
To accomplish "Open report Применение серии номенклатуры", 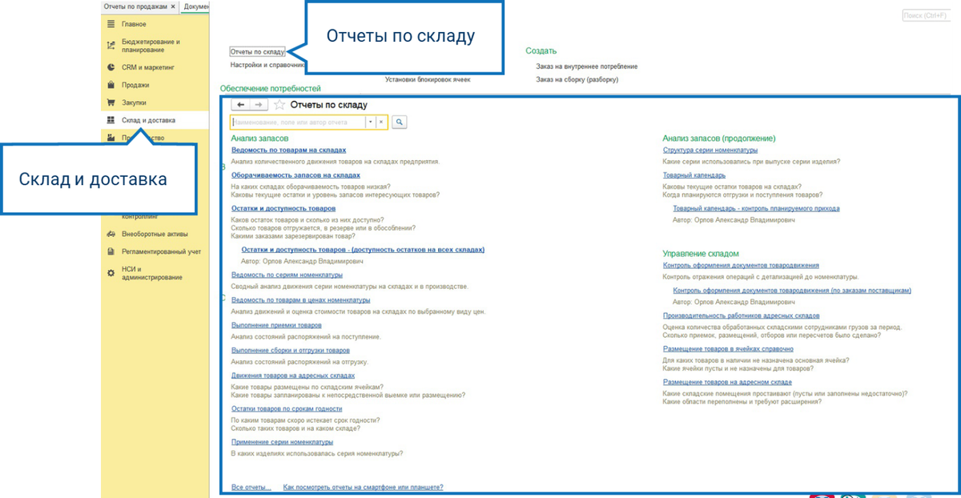I will coord(282,442).
